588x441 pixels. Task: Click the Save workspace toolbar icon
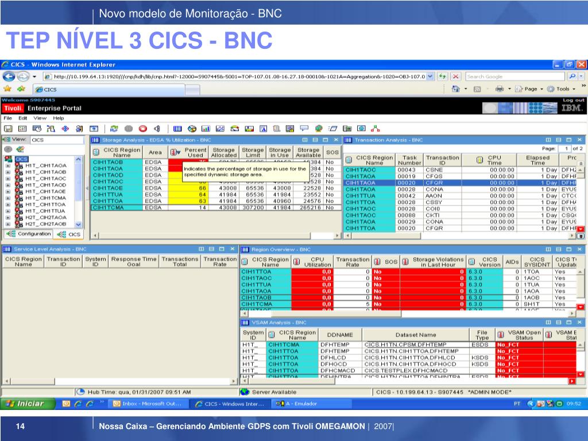(x=8, y=129)
